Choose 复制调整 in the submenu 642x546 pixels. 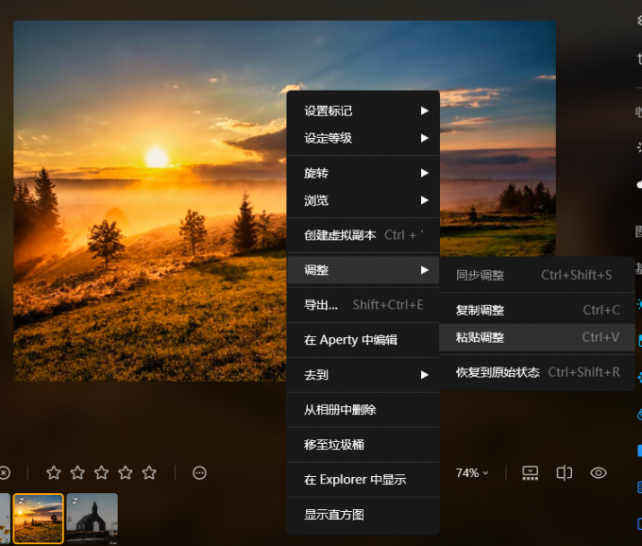537,310
